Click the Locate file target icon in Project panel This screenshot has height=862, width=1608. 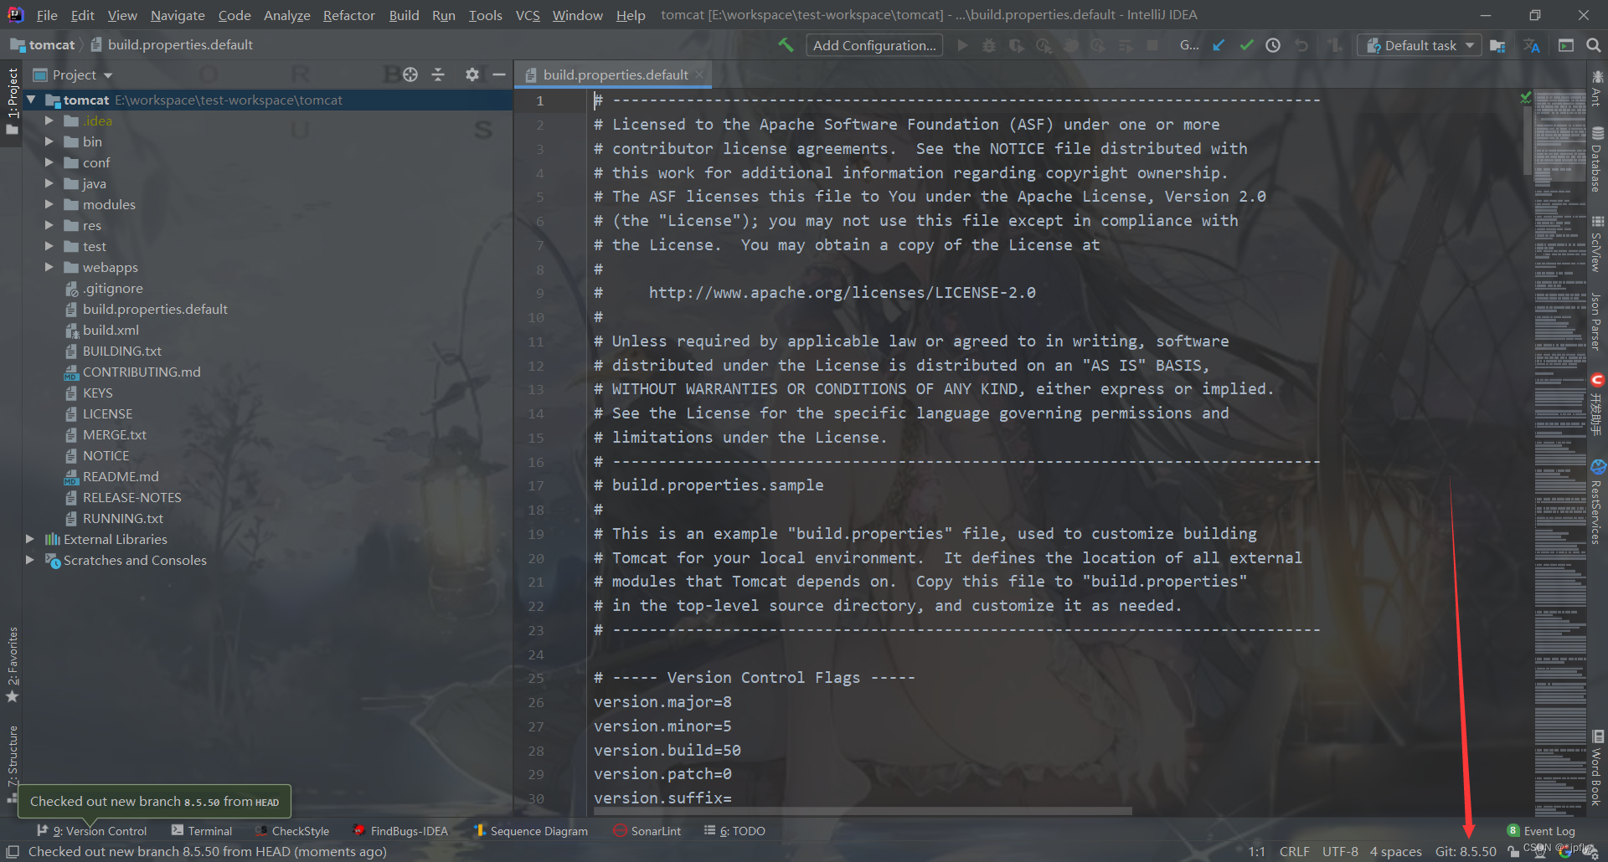click(410, 74)
